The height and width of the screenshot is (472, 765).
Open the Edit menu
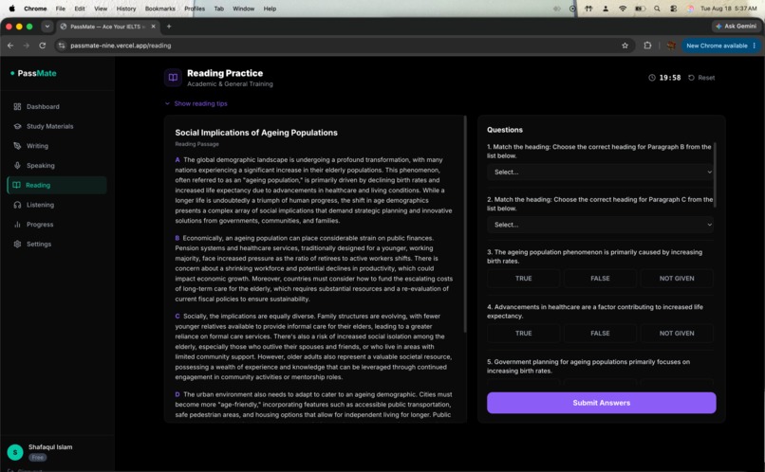80,9
